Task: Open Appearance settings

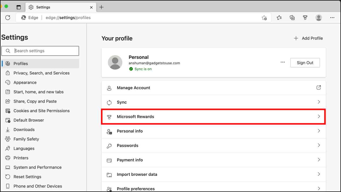Action: 40,82
